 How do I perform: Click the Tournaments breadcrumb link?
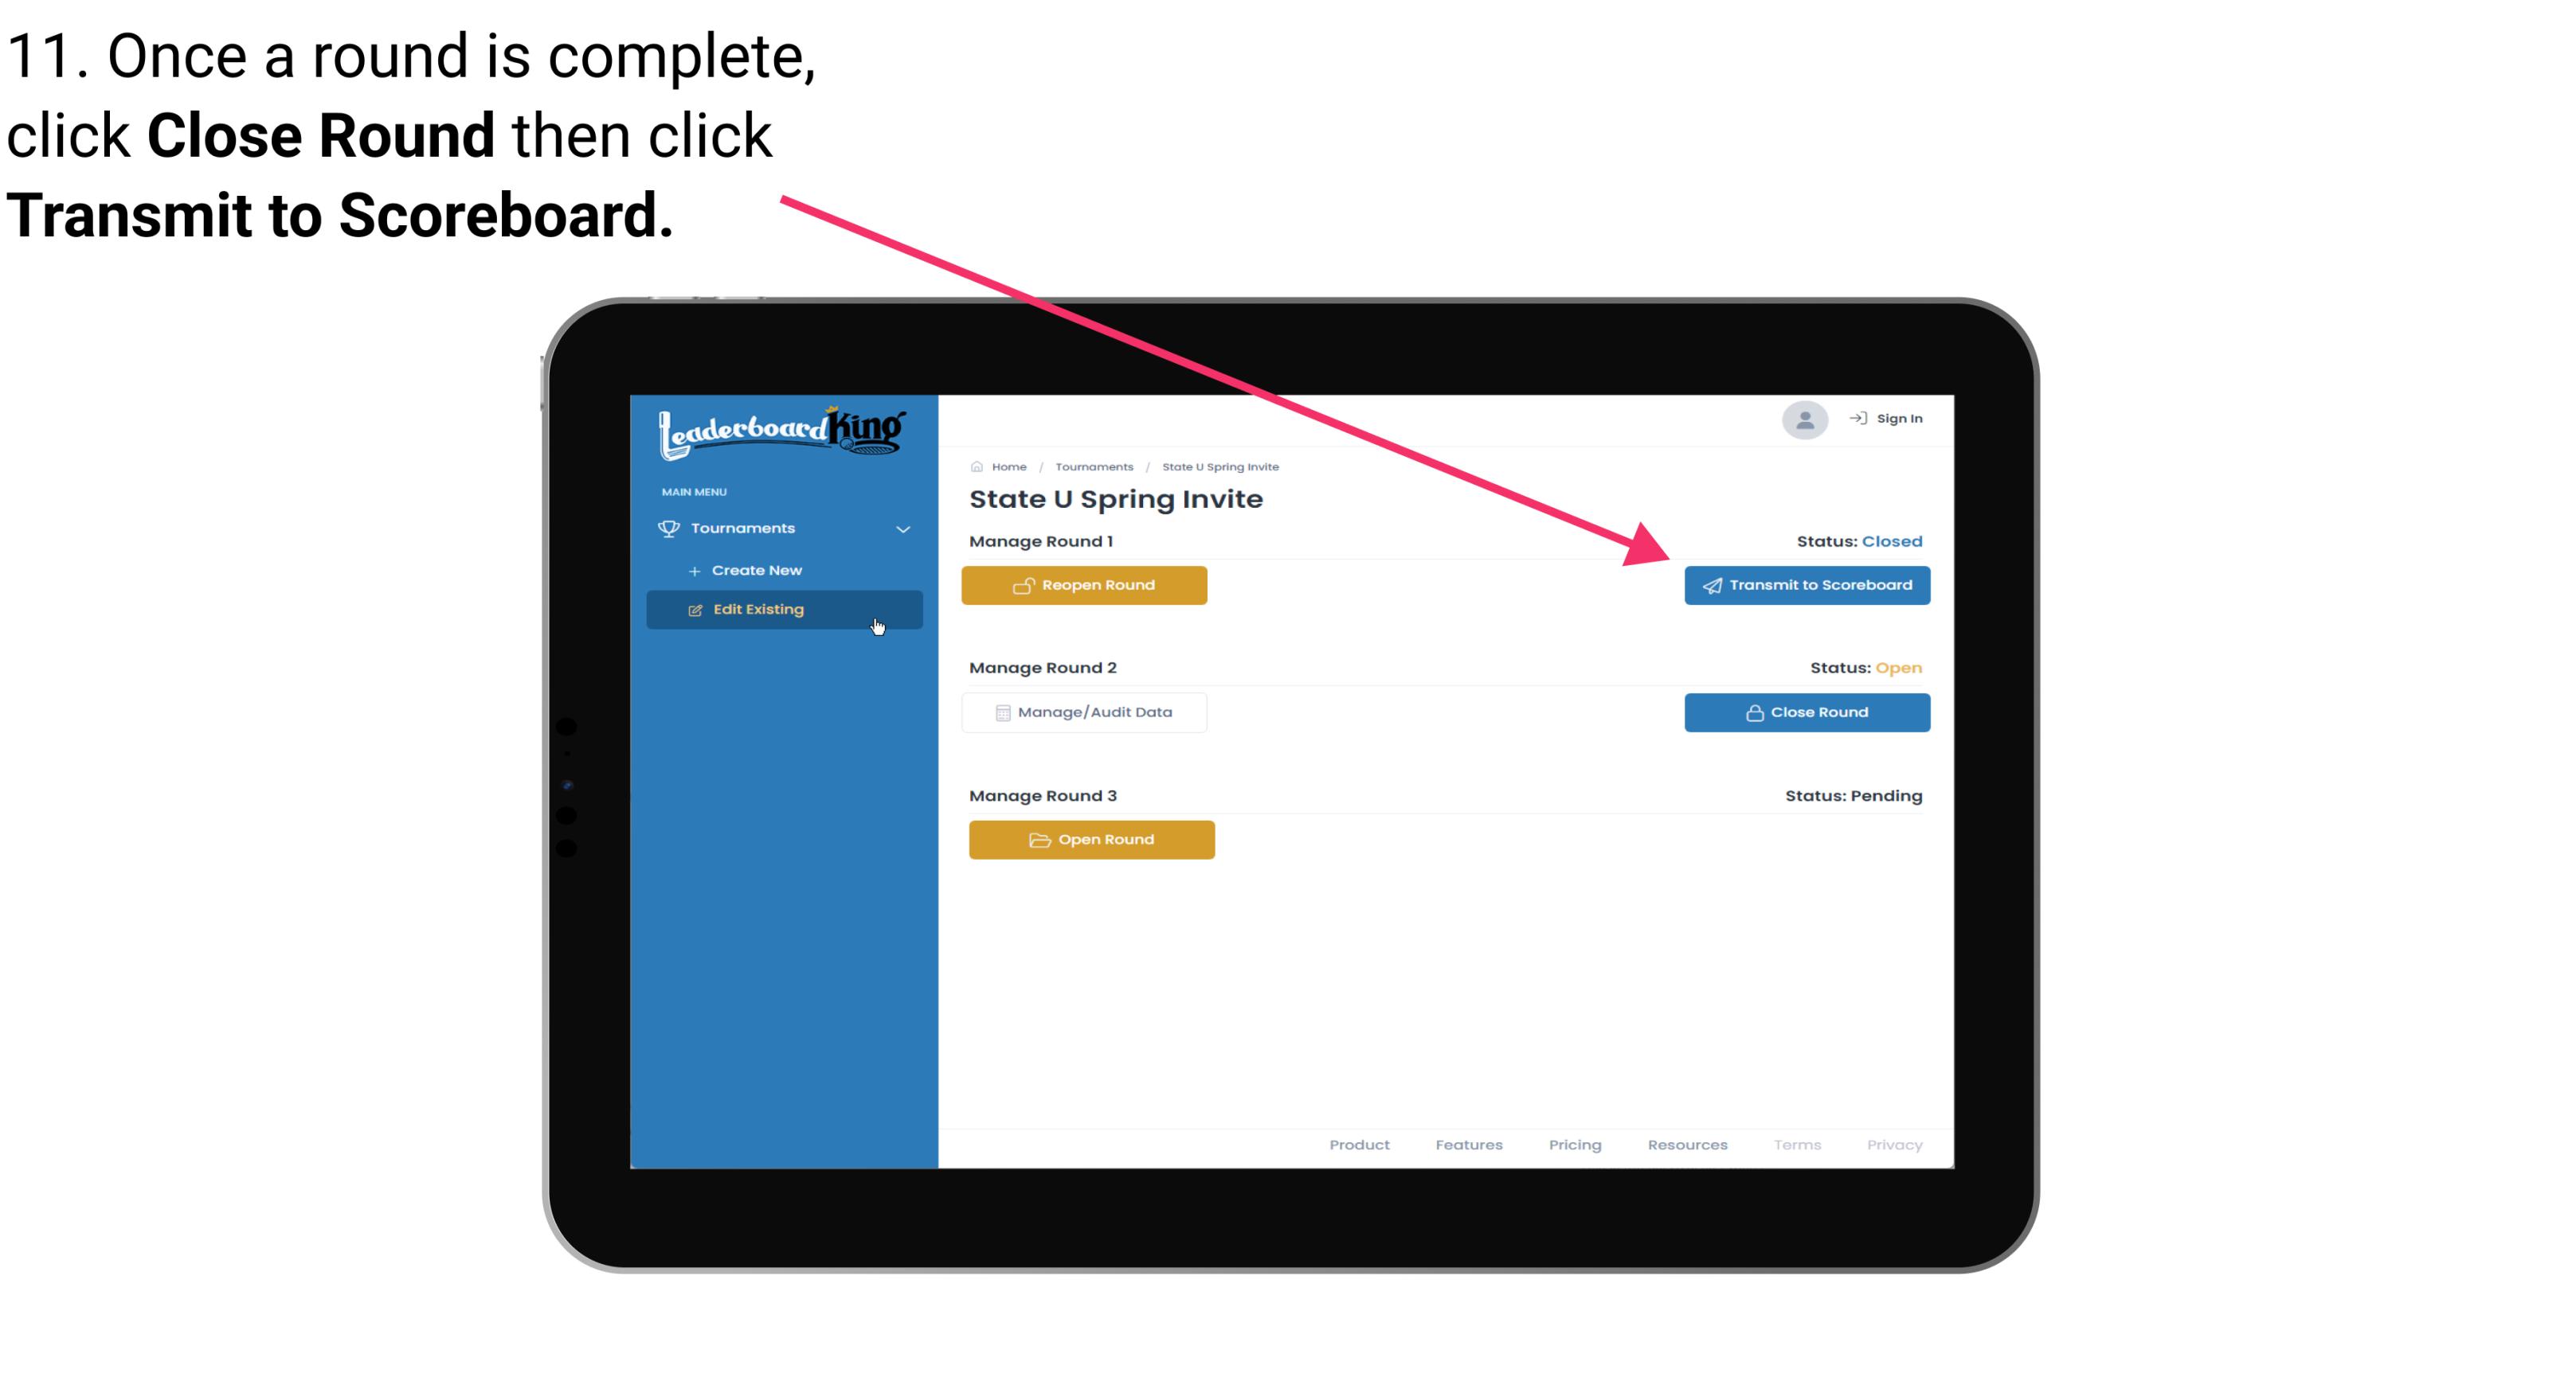1092,466
